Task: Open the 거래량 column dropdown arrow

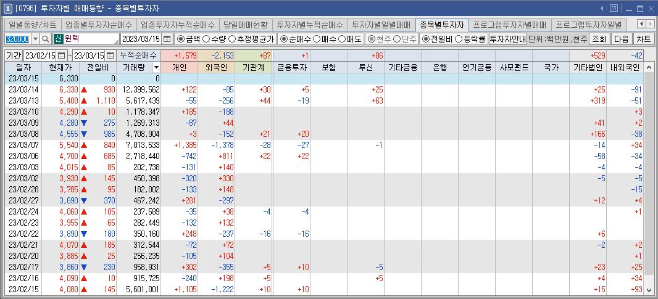Action: [x=156, y=67]
